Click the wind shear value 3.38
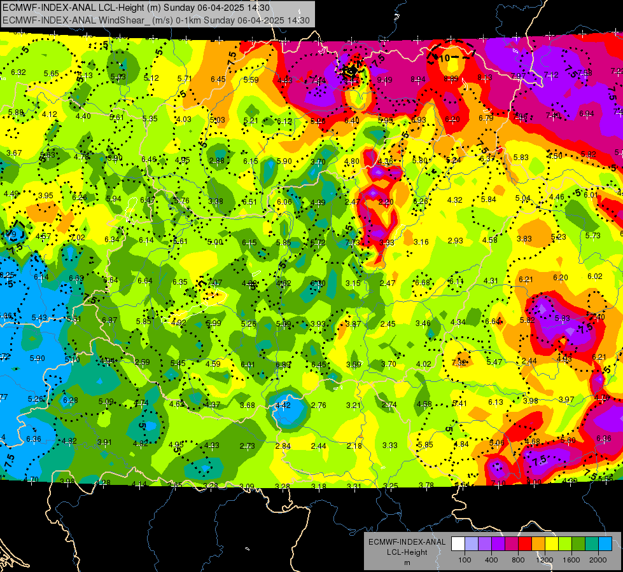 pyautogui.click(x=215, y=201)
